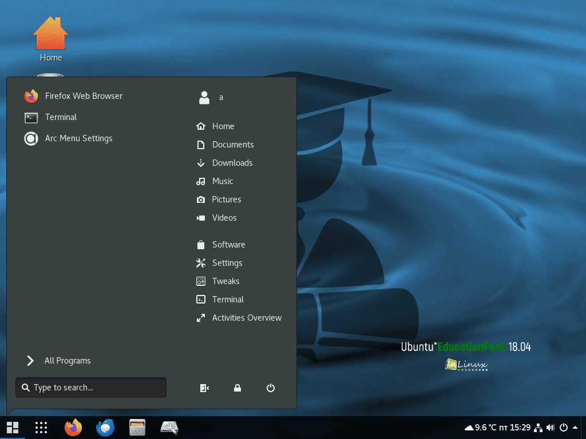Click the lock screen padlock icon

pyautogui.click(x=237, y=388)
